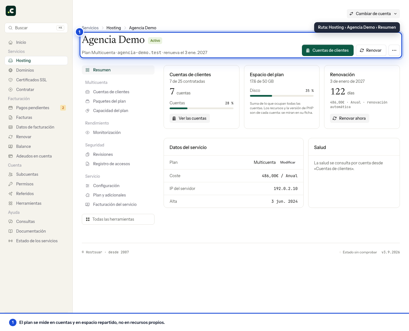Click the Balance icon in sidebar

11,146
